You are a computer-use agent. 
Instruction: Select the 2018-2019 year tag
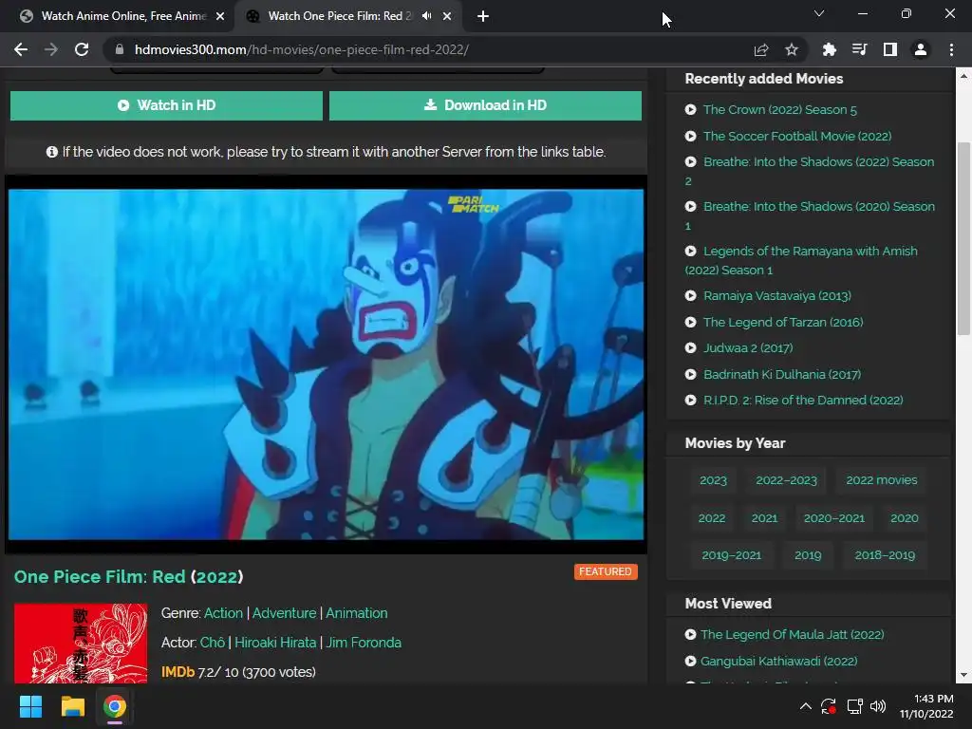tap(885, 555)
